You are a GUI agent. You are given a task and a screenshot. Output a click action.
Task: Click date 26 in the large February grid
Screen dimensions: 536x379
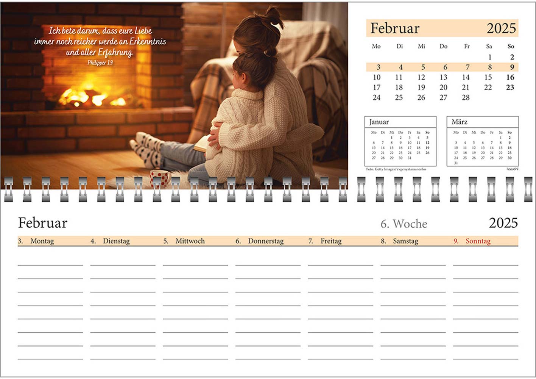(421, 98)
